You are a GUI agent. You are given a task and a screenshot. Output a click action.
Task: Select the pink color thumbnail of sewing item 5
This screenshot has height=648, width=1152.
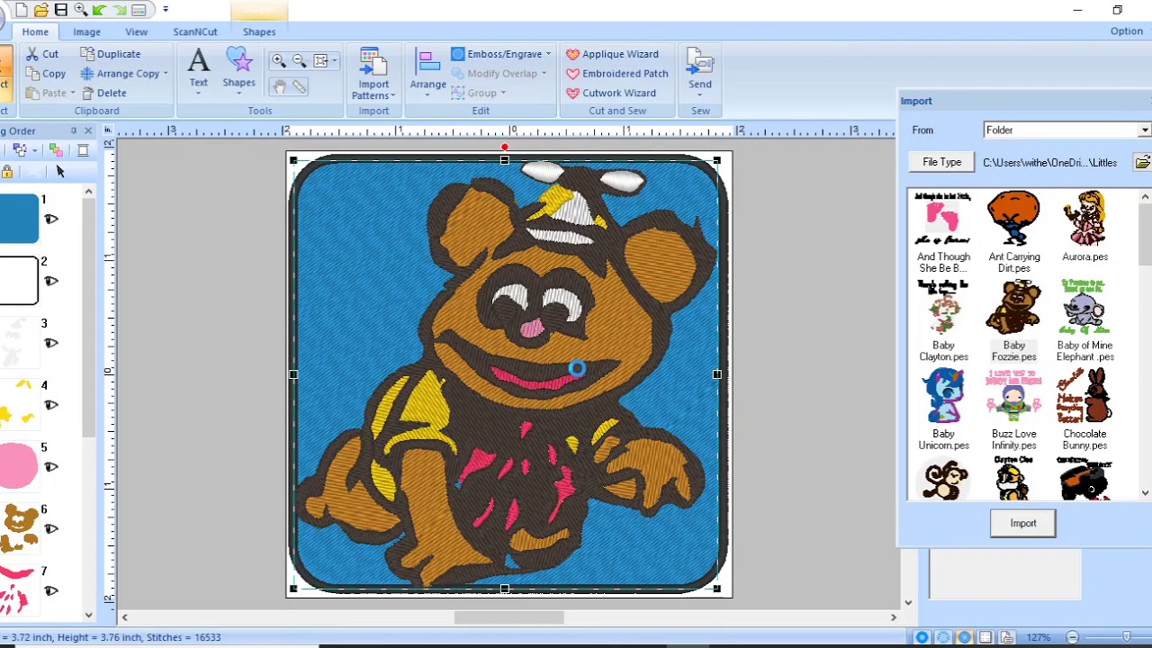[19, 467]
